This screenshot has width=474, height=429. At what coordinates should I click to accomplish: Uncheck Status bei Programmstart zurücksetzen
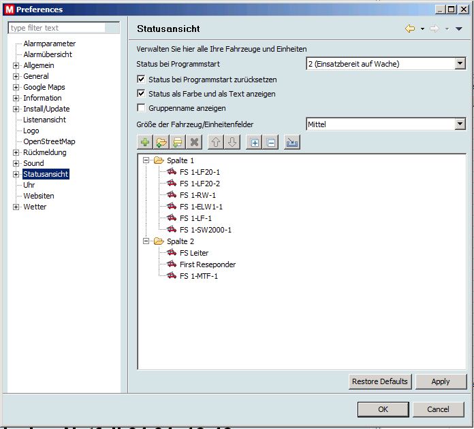tap(142, 80)
